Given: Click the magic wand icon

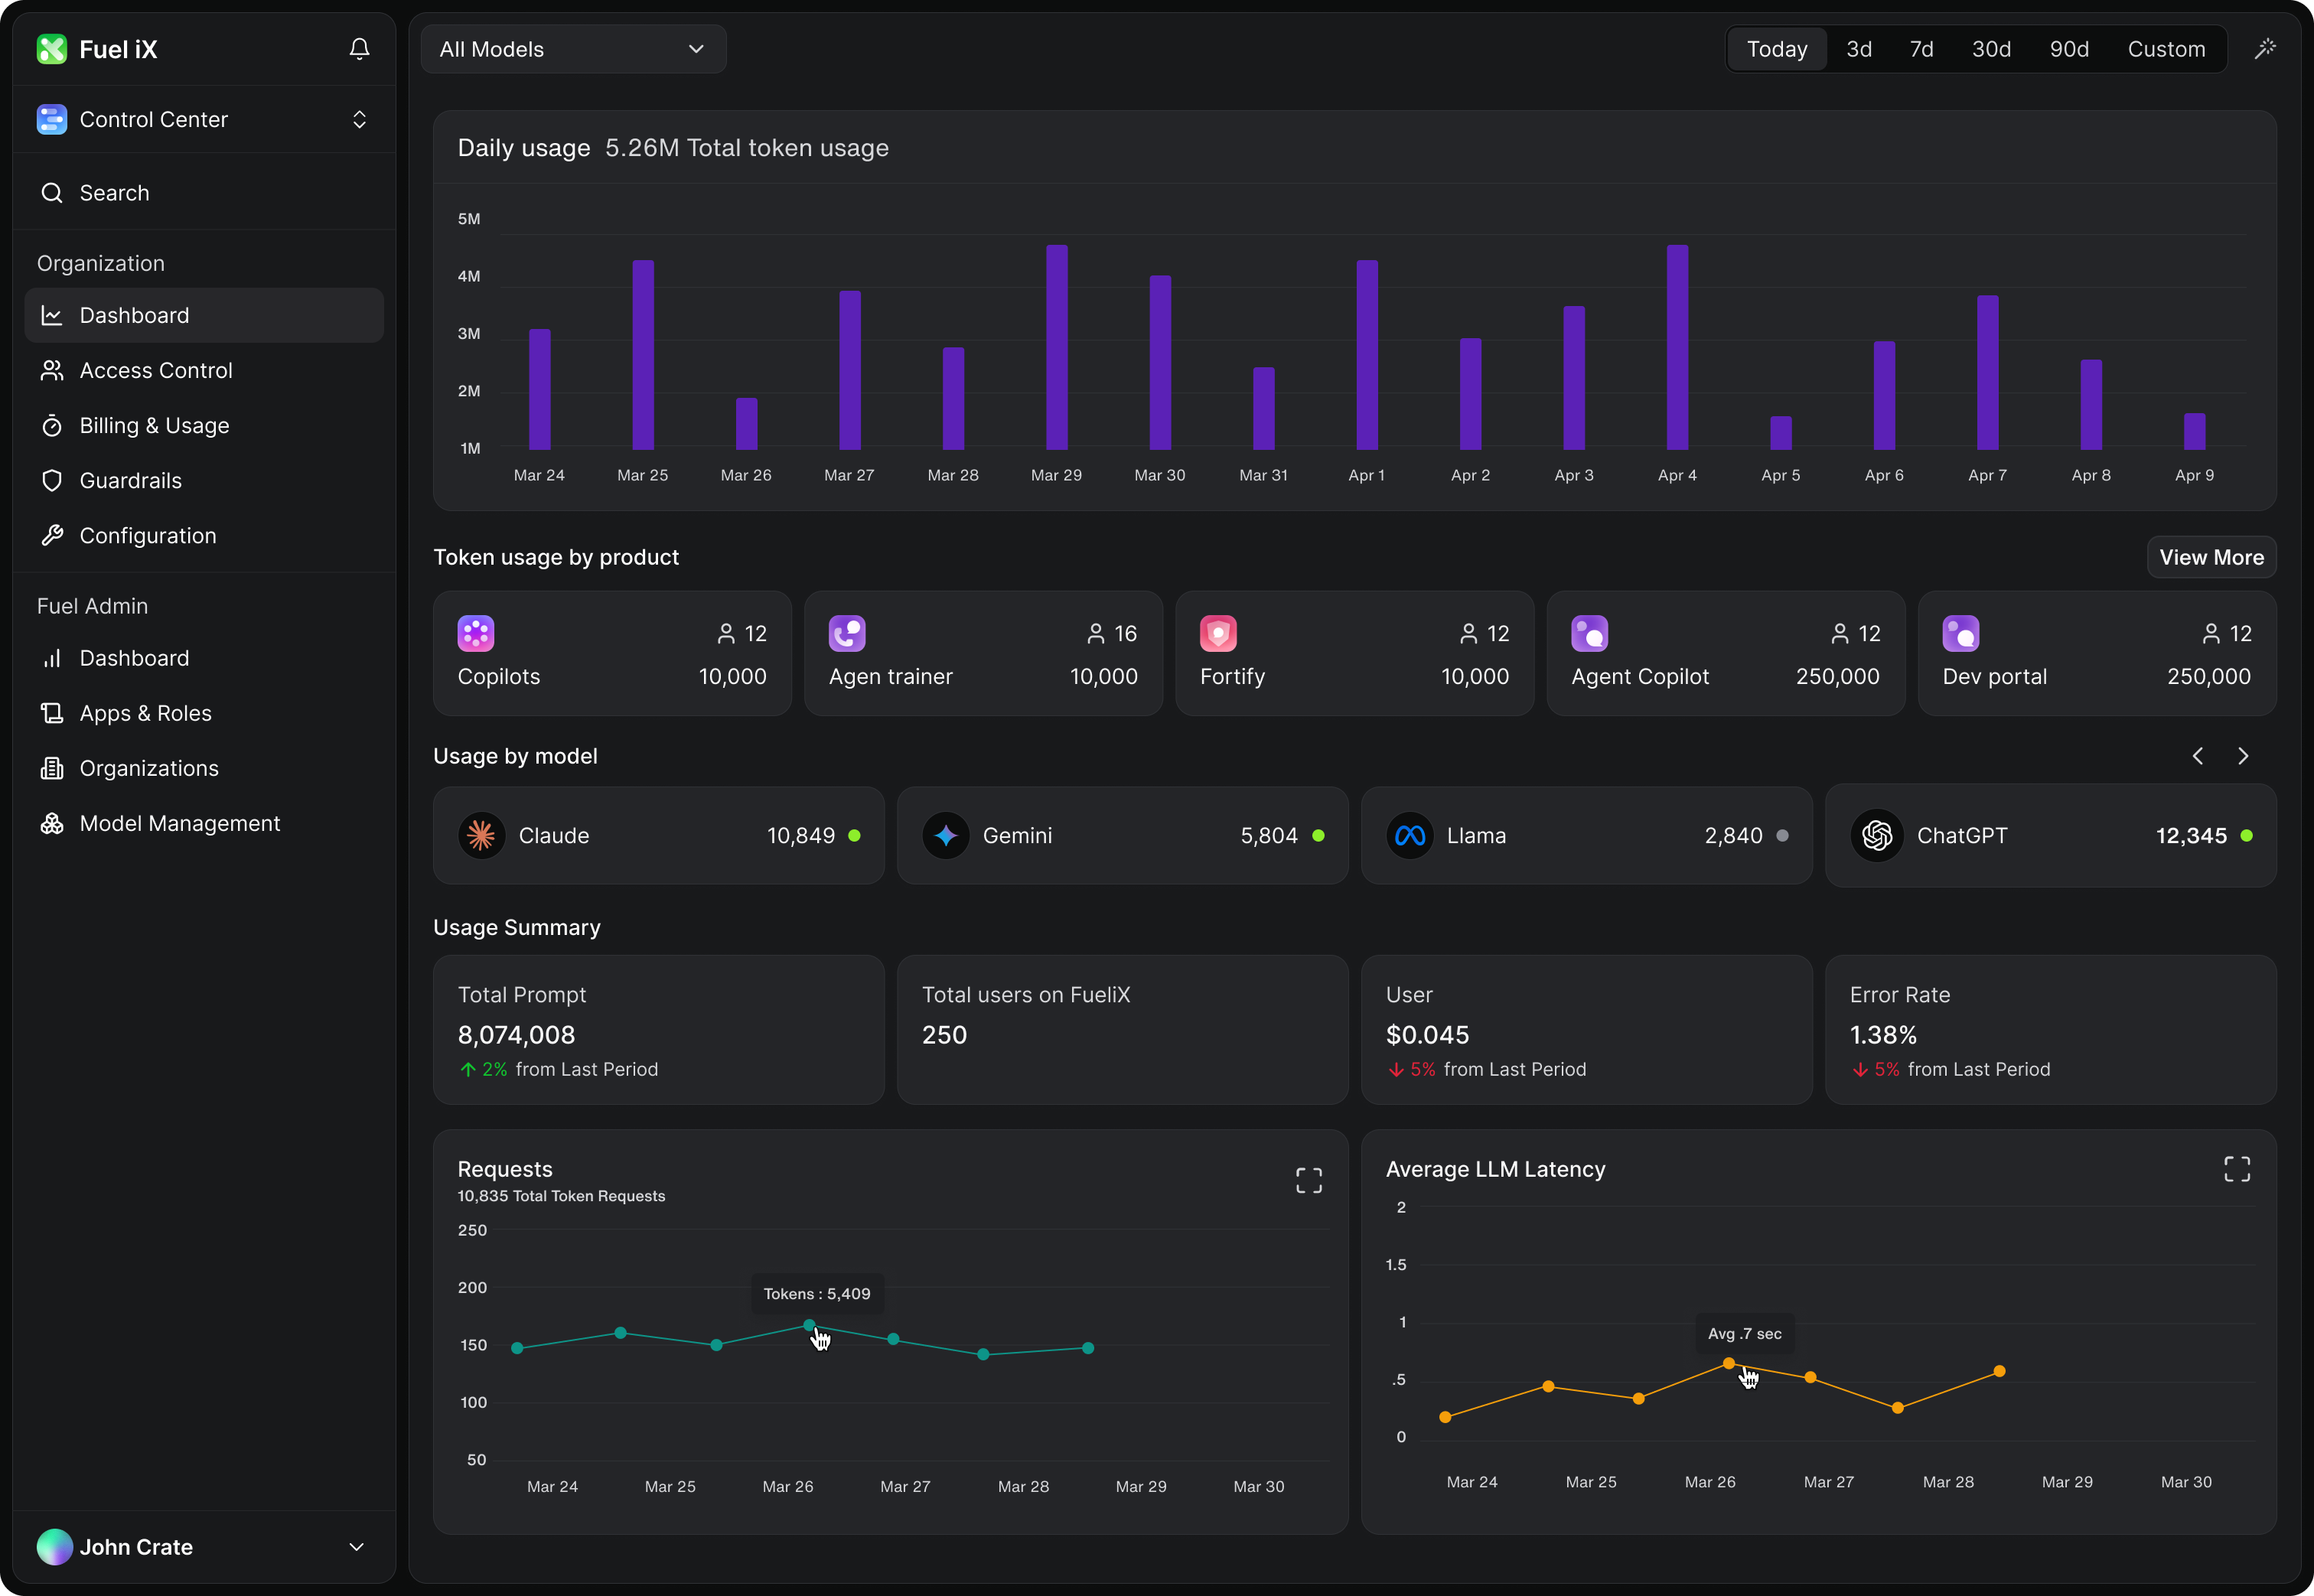Looking at the screenshot, I should (2265, 49).
